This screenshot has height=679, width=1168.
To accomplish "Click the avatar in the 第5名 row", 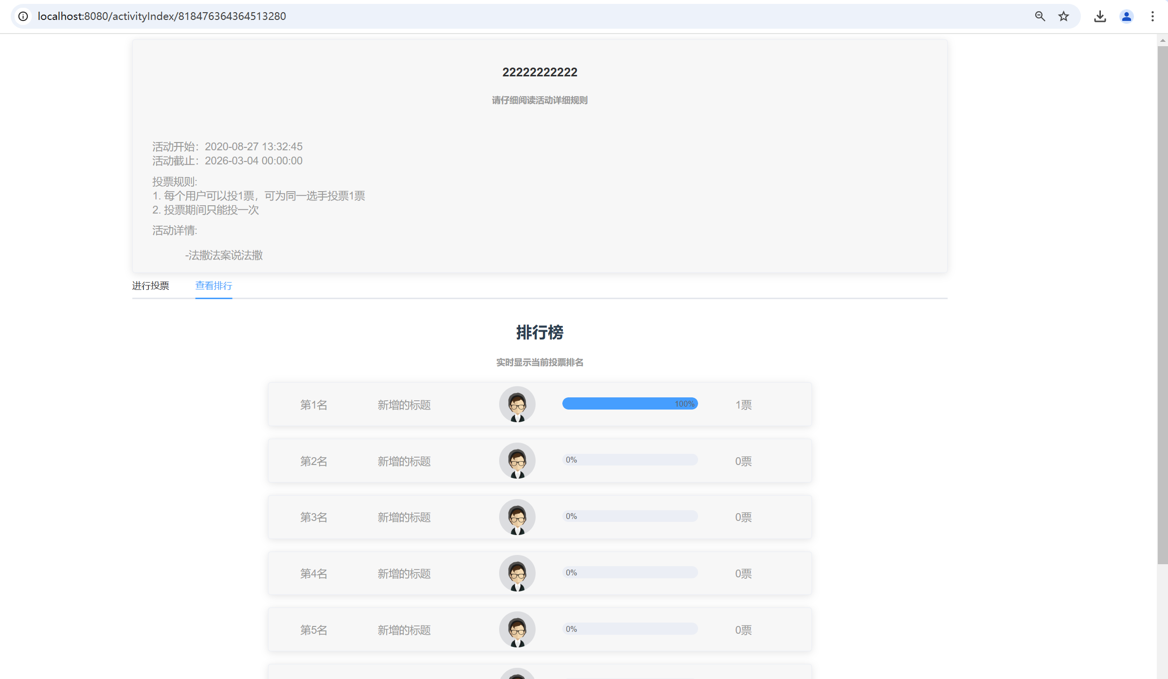I will tap(517, 629).
